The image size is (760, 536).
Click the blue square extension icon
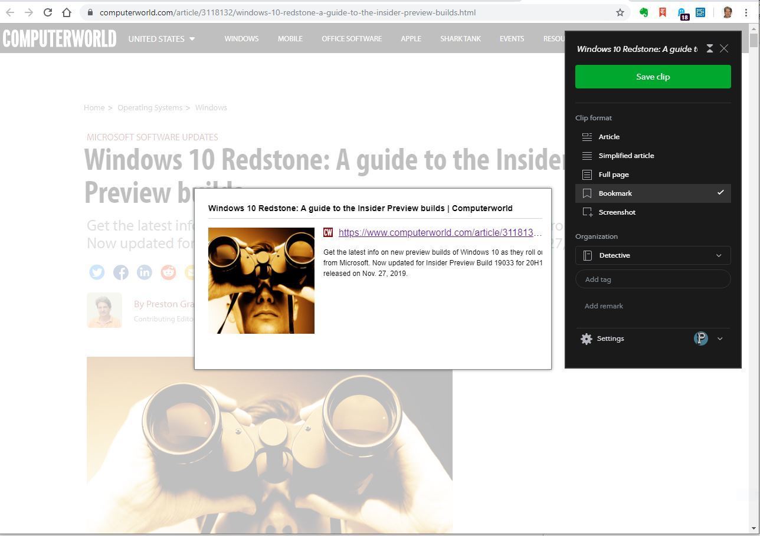pyautogui.click(x=700, y=12)
